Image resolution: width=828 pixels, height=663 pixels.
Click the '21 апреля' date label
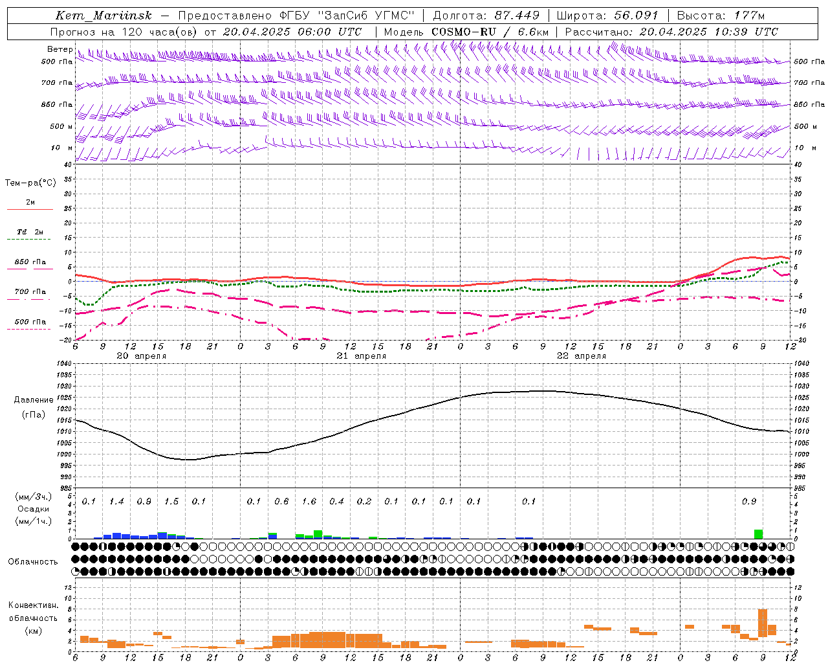(361, 356)
